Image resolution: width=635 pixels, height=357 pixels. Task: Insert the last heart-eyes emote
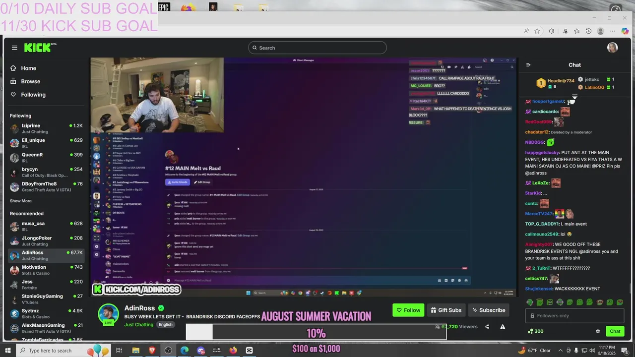[x=620, y=302]
